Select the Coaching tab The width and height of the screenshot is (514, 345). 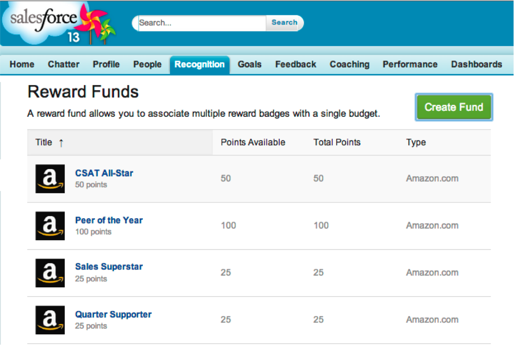tap(350, 65)
